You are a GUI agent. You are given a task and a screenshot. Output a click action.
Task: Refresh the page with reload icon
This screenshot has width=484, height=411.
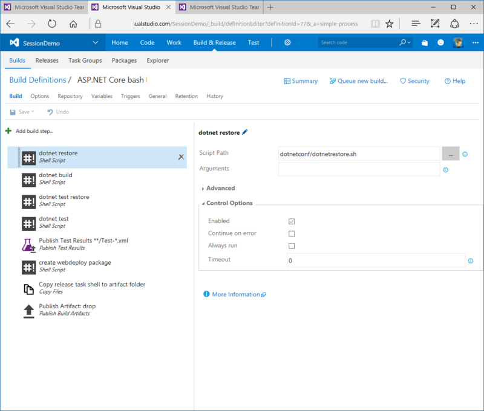pyautogui.click(x=52, y=24)
